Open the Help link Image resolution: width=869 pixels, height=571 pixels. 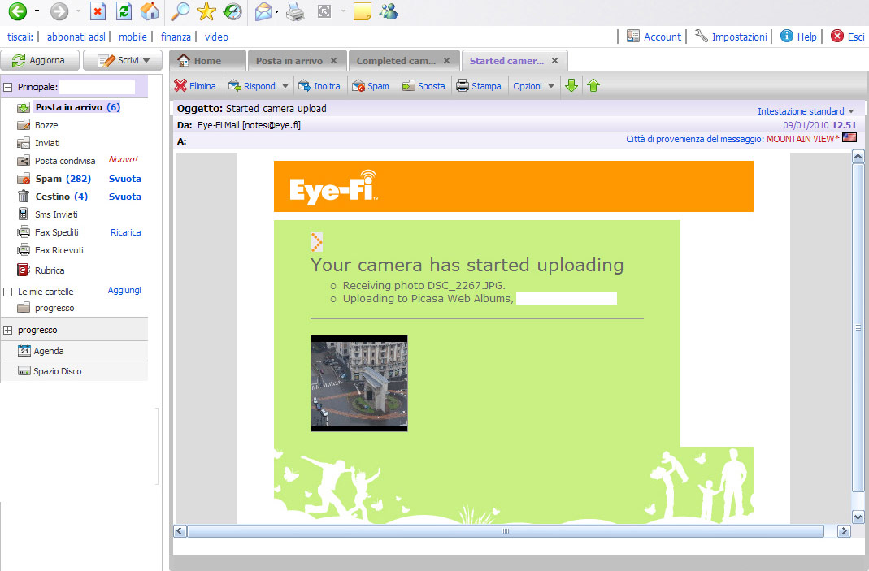798,37
